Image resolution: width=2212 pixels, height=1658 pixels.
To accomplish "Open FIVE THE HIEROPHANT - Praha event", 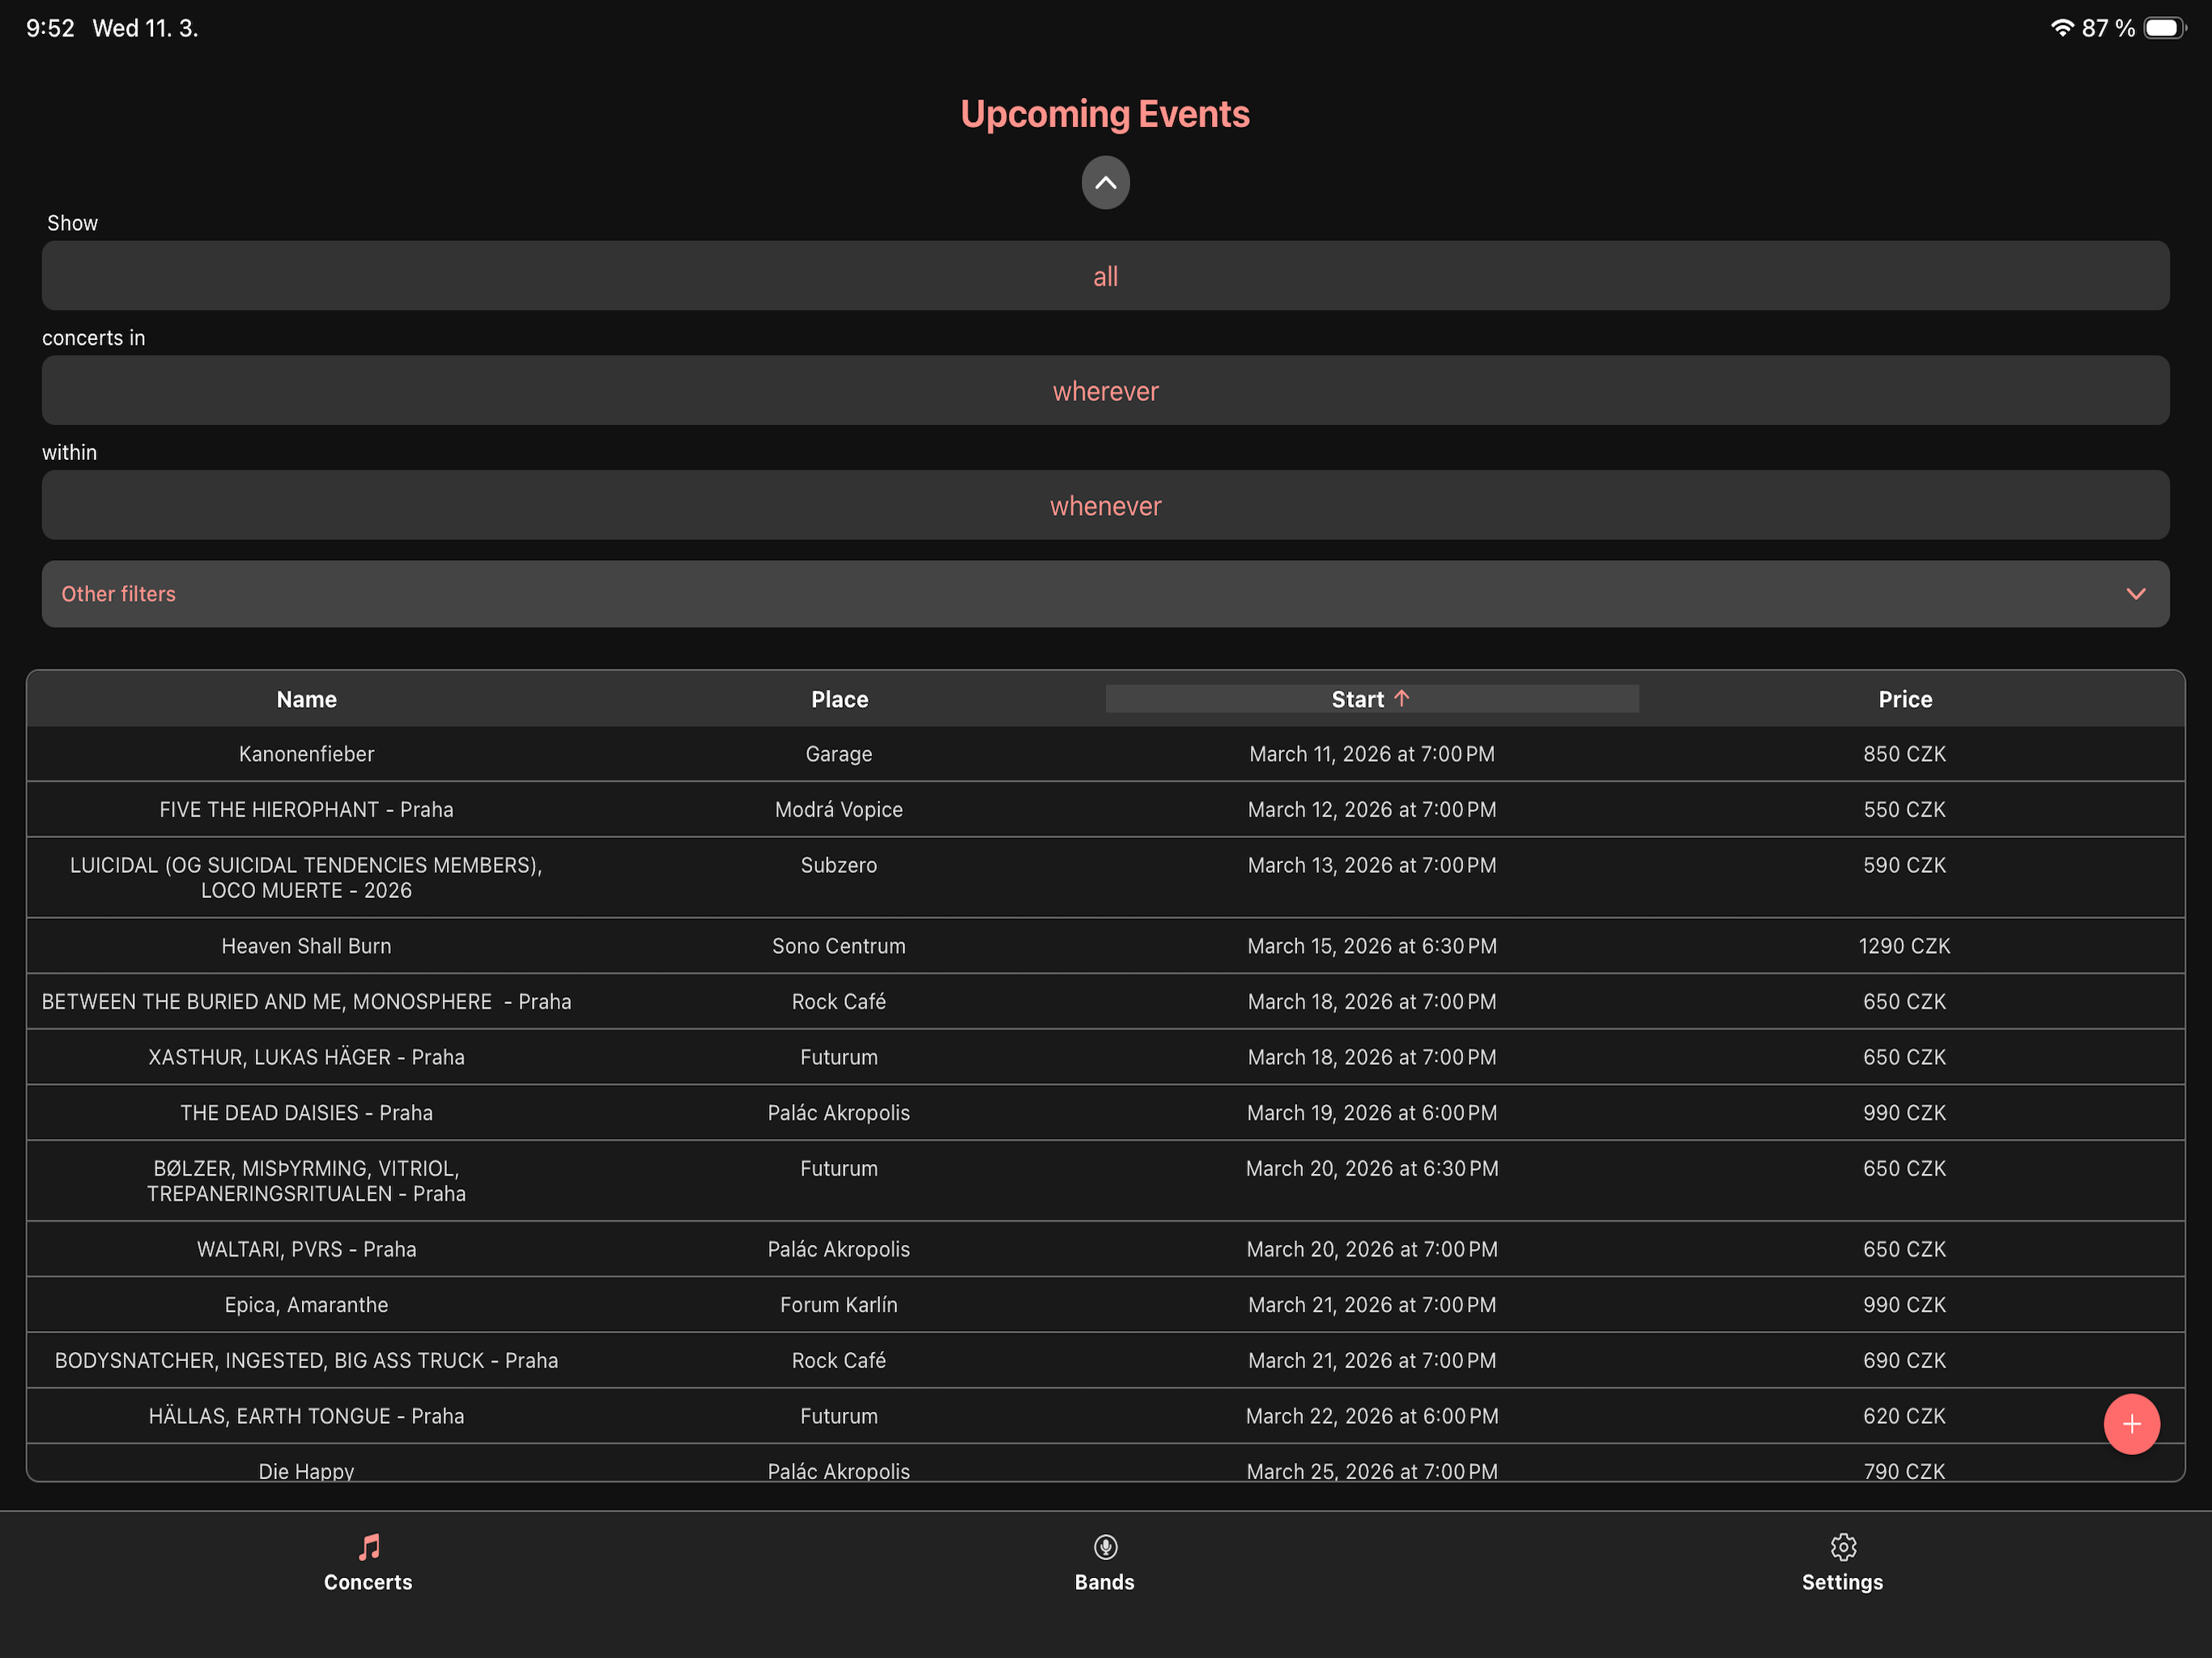I will coord(1105,810).
